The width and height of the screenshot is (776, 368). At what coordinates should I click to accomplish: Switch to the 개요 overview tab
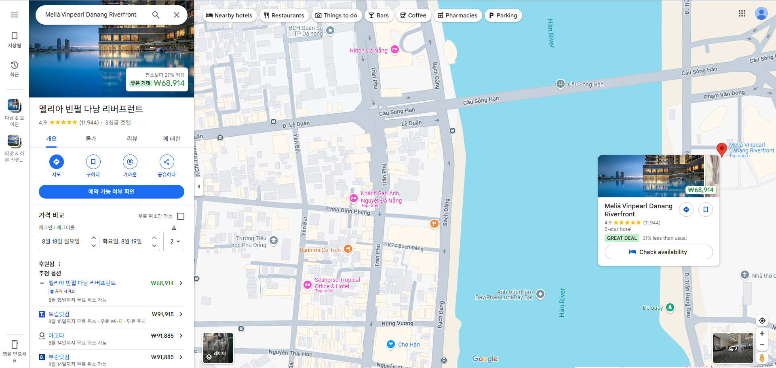(51, 139)
